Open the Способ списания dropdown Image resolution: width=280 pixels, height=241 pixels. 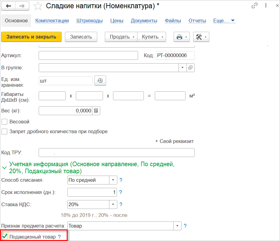click(x=113, y=180)
